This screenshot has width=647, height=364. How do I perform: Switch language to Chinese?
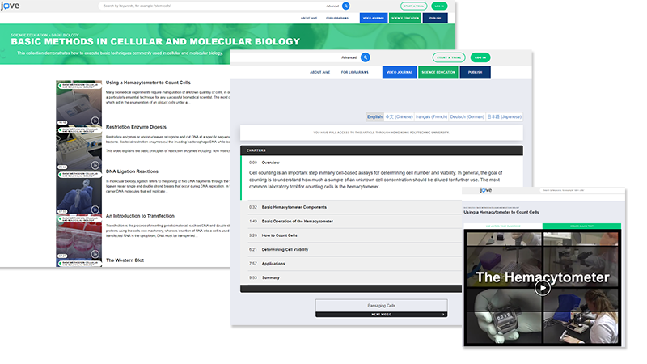[x=399, y=116]
